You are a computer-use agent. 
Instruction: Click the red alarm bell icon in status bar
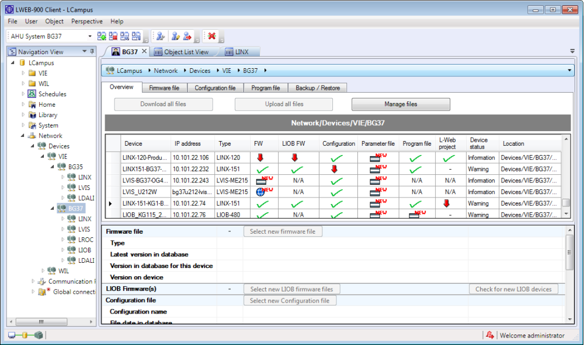pos(489,335)
